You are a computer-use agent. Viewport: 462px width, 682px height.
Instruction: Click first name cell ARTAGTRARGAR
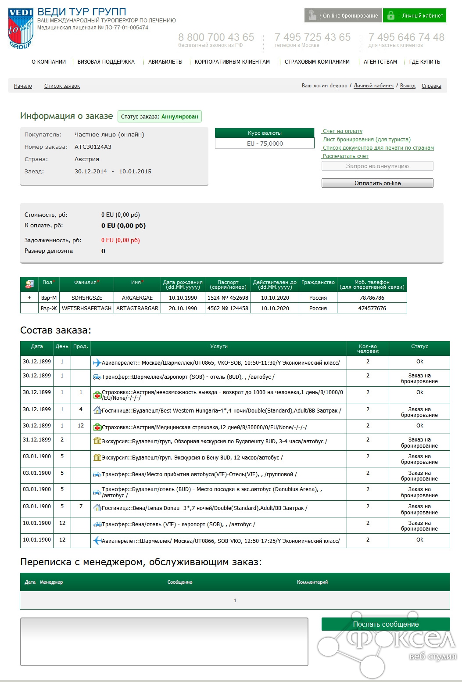[137, 309]
